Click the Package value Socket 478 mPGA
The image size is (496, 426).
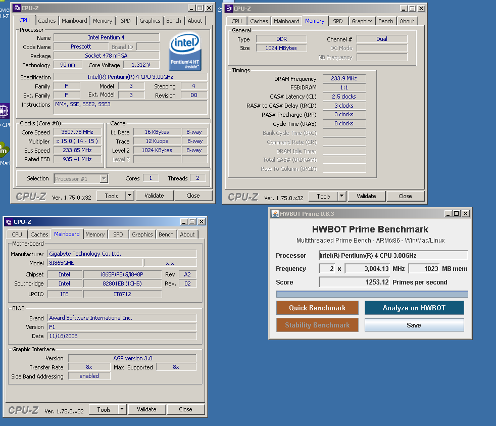106,56
